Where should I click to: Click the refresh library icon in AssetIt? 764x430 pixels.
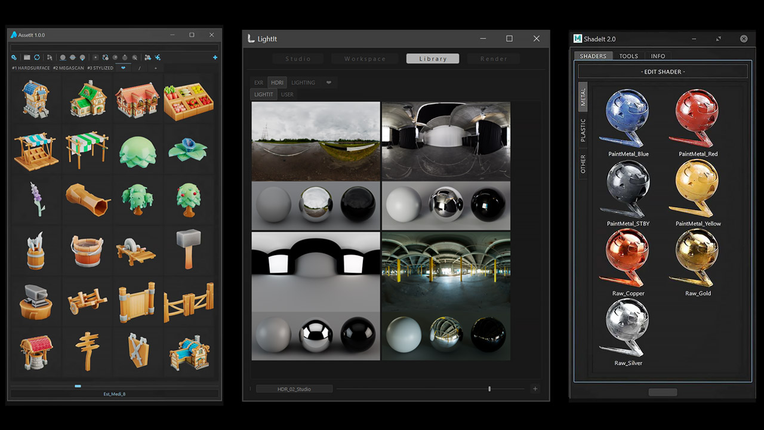[x=37, y=57]
